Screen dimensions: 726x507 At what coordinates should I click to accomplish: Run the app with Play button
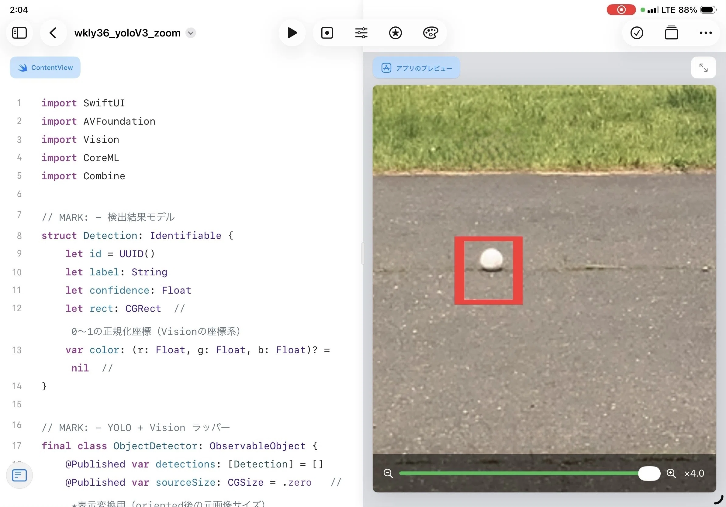(x=292, y=33)
